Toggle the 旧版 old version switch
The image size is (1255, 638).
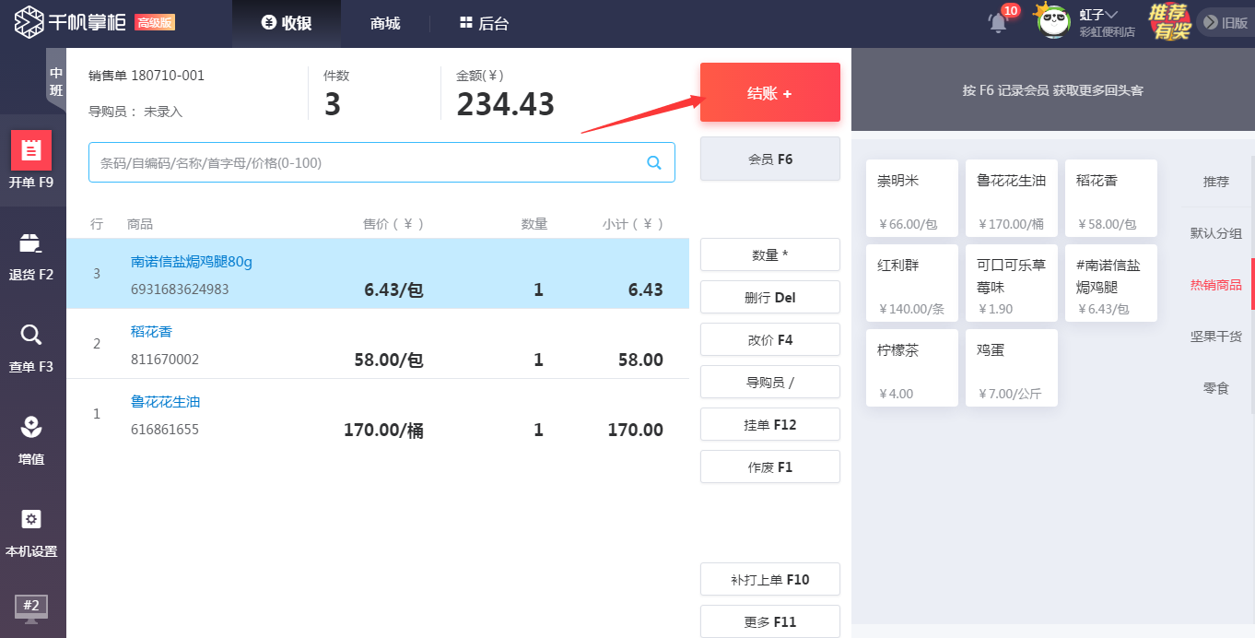tap(1225, 23)
